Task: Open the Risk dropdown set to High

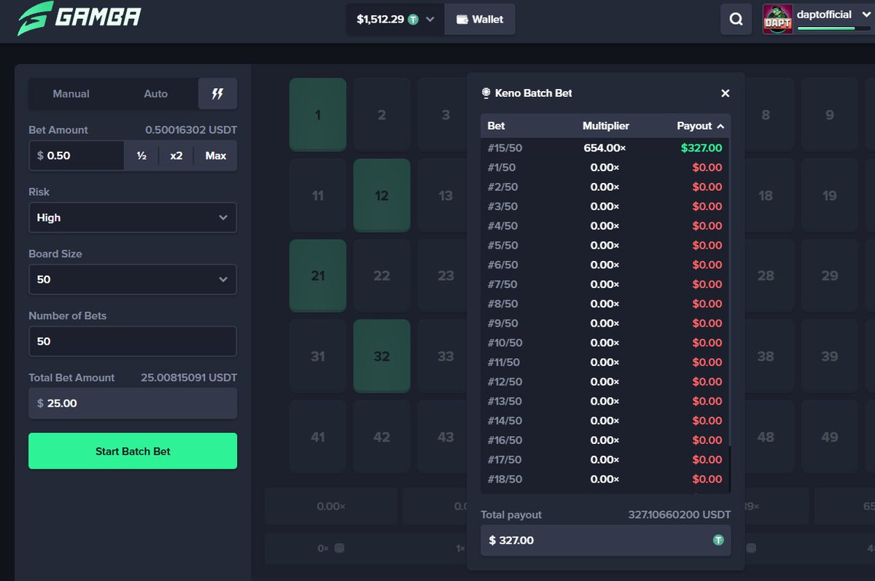Action: coord(133,217)
